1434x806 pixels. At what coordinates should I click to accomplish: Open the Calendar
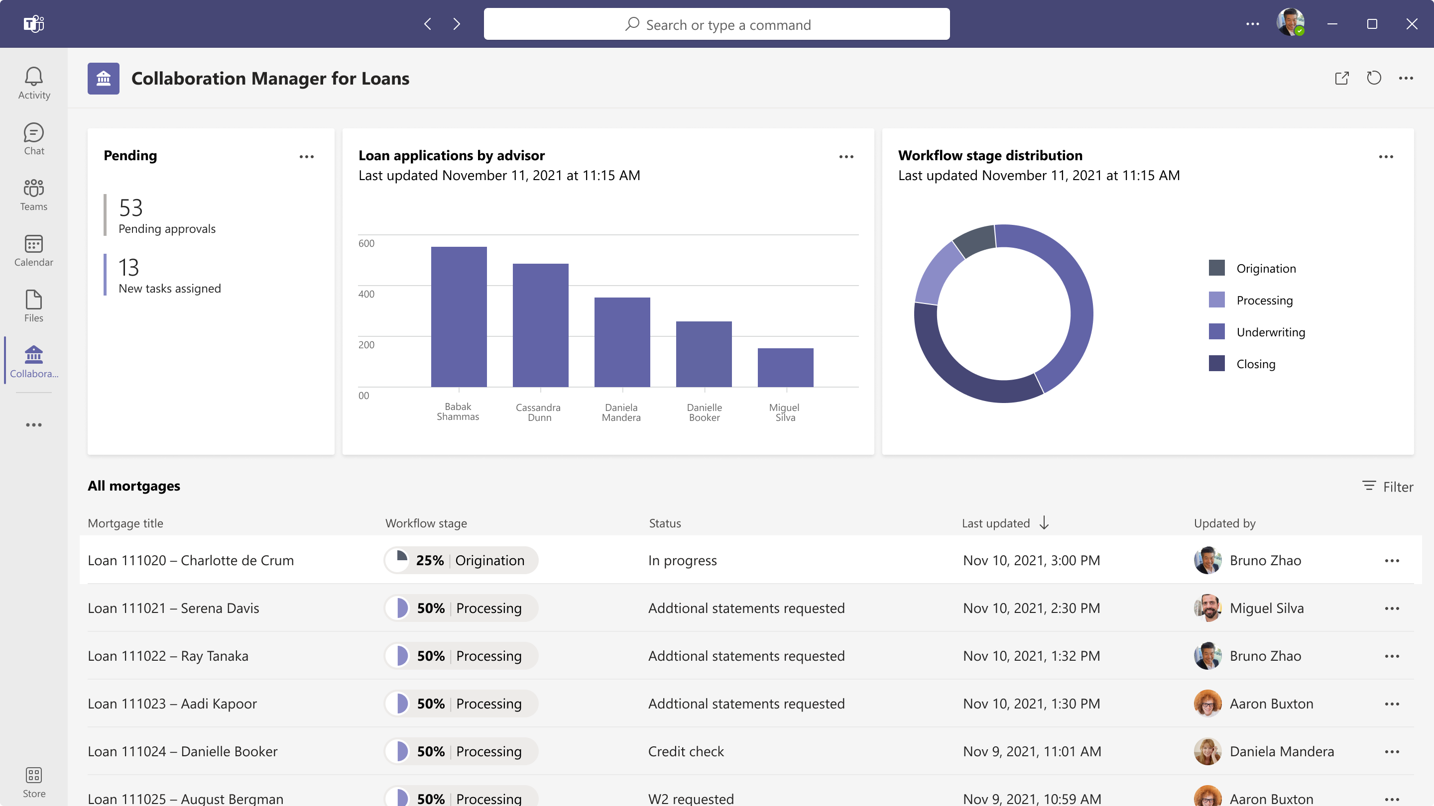coord(33,250)
